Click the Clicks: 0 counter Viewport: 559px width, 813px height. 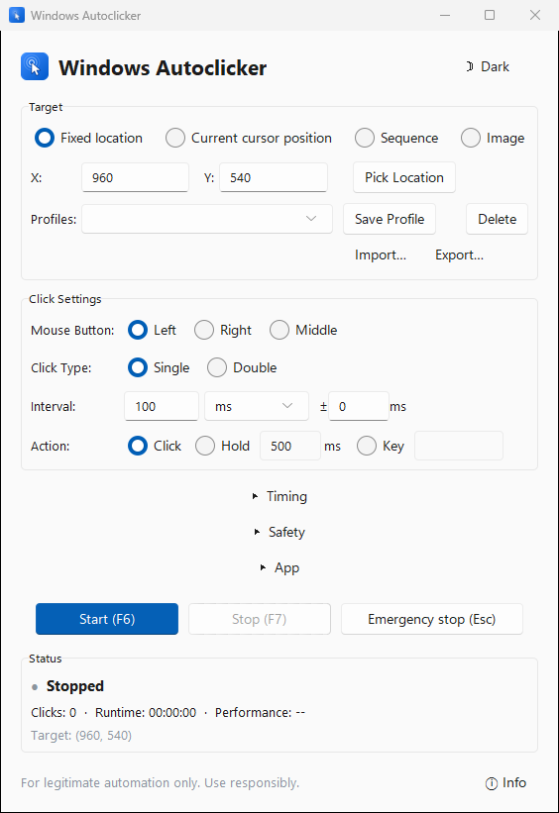(x=54, y=712)
